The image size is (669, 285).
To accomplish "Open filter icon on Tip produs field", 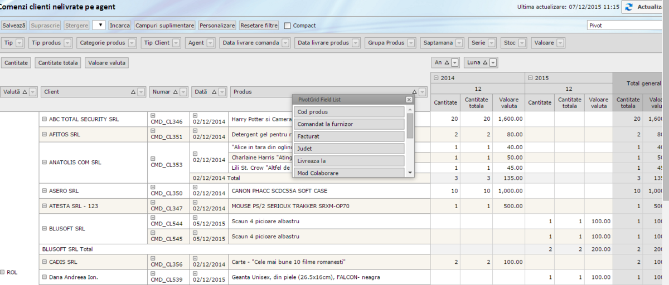I will pos(67,43).
